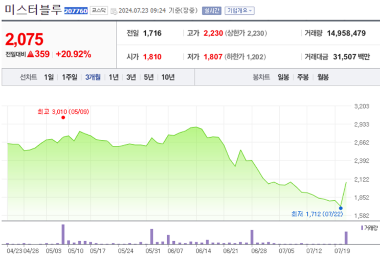Select the 5년 chart period
The height and width of the screenshot is (258, 380).
149,77
